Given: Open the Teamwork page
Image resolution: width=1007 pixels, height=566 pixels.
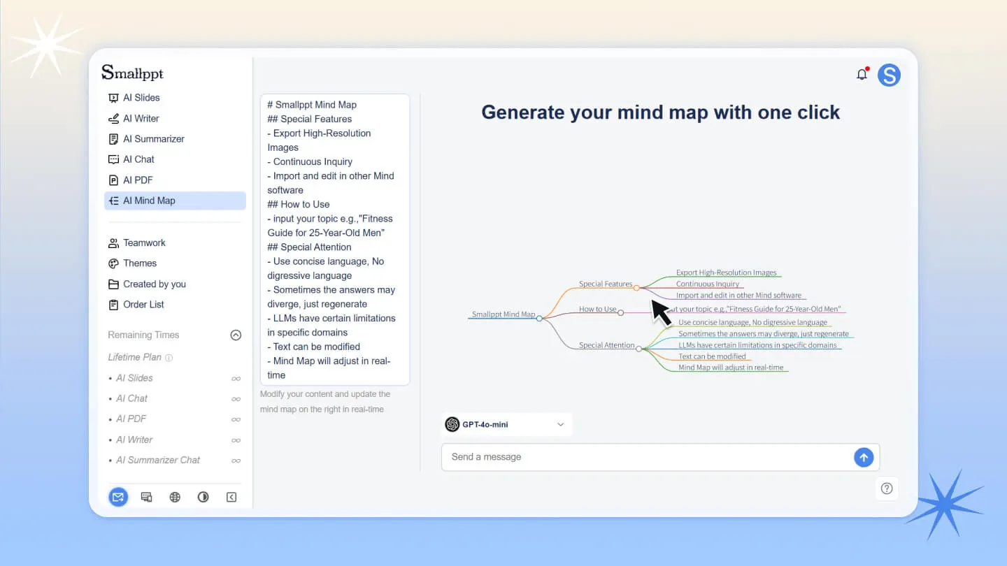Looking at the screenshot, I should click(x=144, y=242).
